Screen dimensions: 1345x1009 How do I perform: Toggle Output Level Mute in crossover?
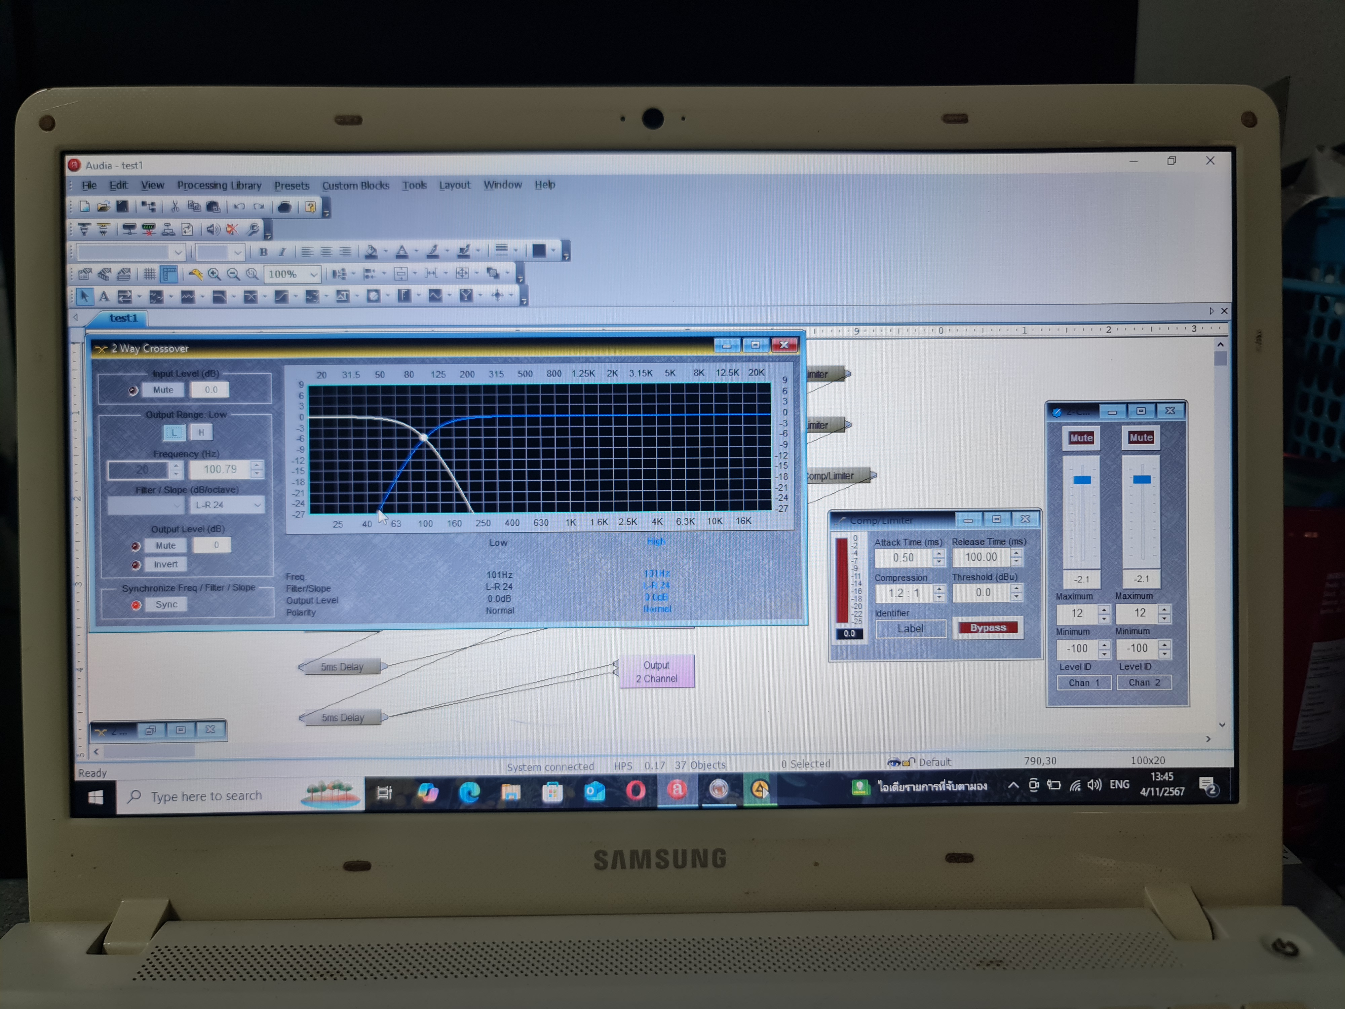(165, 546)
